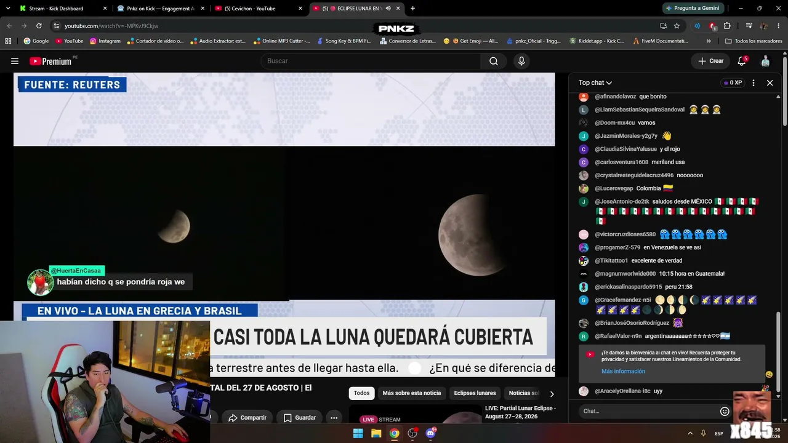Viewport: 788px width, 443px height.
Task: Open the Online MP3 Cutter bookmark
Action: click(x=282, y=41)
